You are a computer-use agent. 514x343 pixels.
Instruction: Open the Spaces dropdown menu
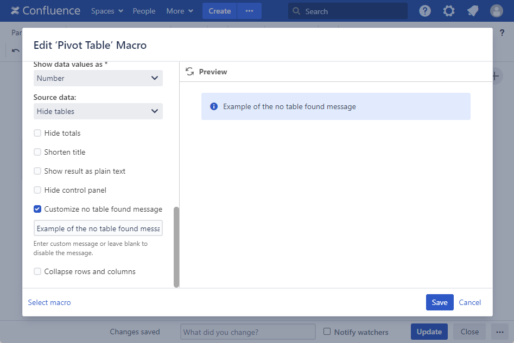click(x=107, y=11)
